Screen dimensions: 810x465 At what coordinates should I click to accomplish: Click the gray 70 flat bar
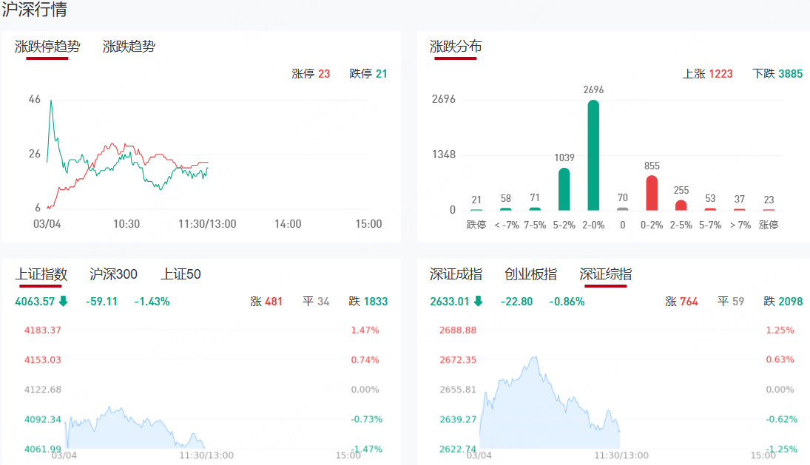click(623, 208)
